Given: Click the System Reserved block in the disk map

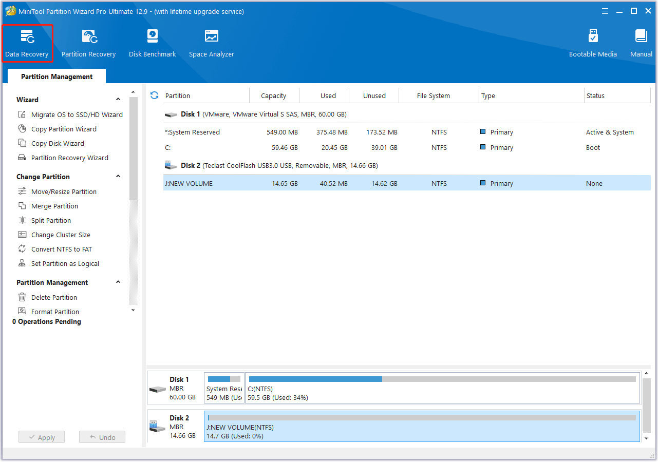Looking at the screenshot, I should (x=224, y=388).
